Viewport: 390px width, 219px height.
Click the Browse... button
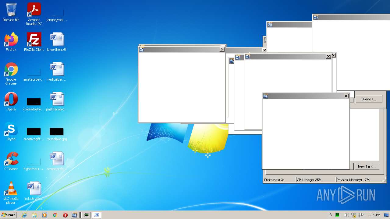369,99
